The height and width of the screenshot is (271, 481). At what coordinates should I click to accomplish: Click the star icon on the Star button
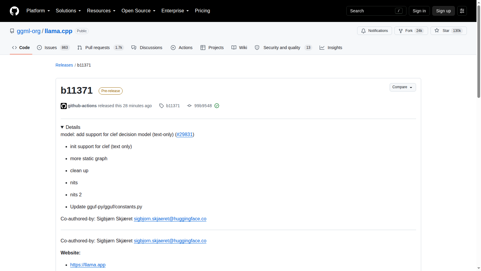pos(437,30)
